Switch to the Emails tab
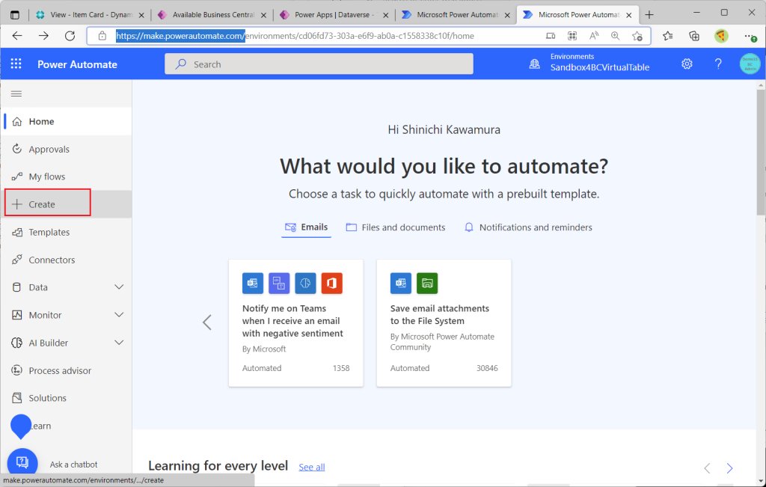The width and height of the screenshot is (766, 487). click(306, 227)
